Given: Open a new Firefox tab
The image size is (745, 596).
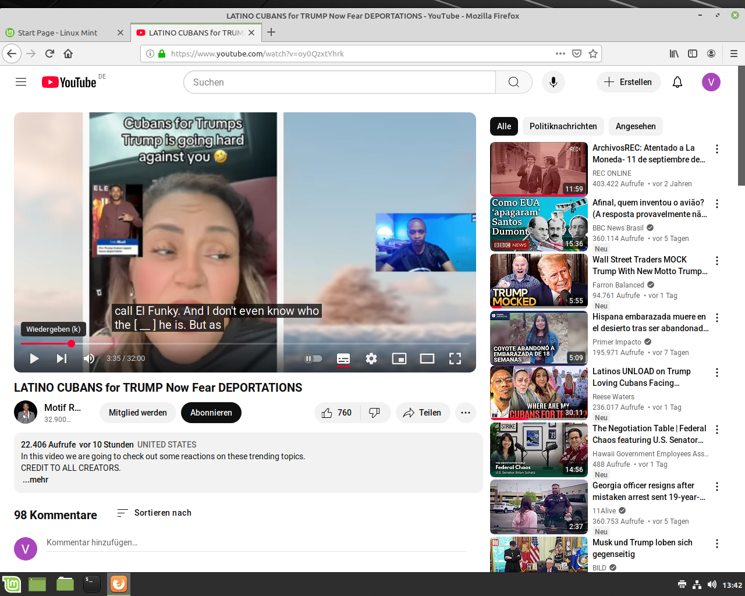Looking at the screenshot, I should 271,33.
